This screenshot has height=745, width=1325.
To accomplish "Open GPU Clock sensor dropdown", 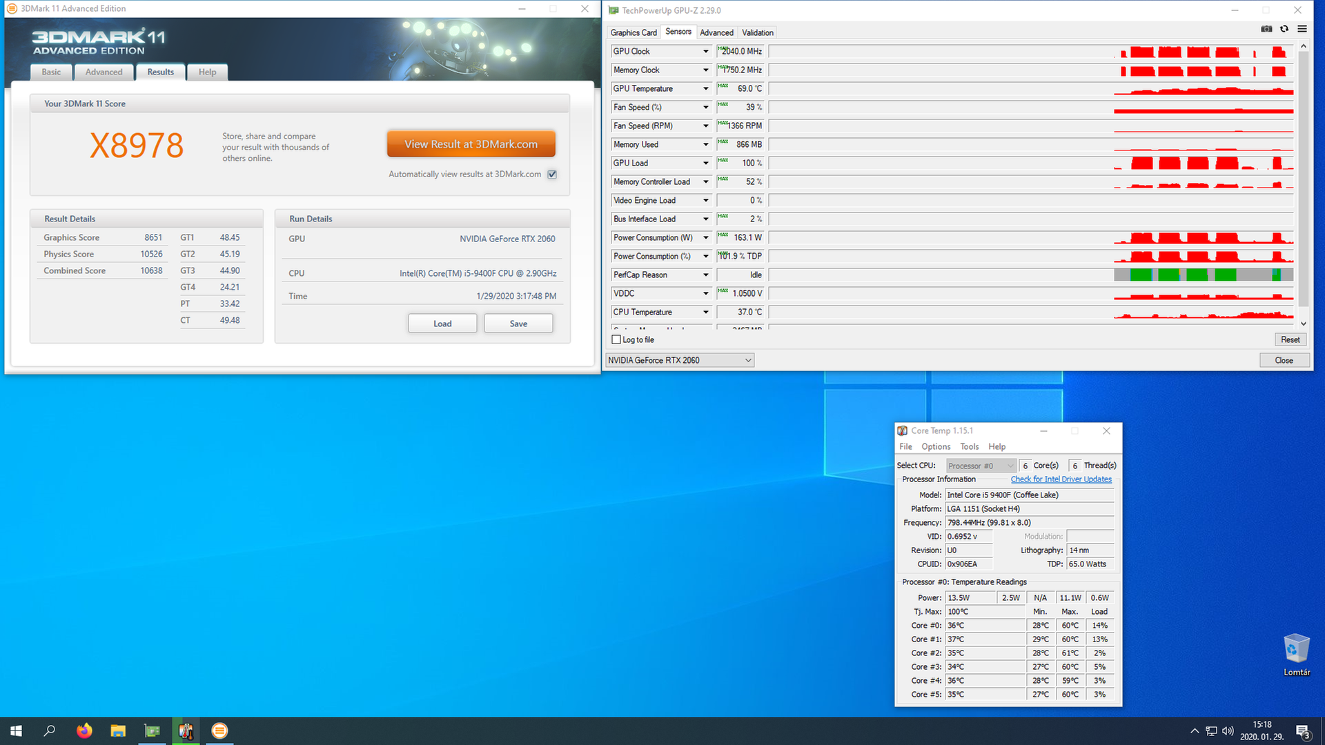I will (x=705, y=51).
